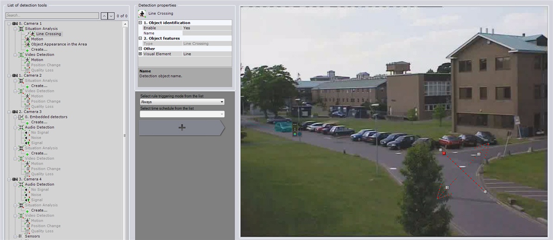Screen dimensions: 553x240
Task: Click the search next down arrow button
Action: tap(111, 16)
